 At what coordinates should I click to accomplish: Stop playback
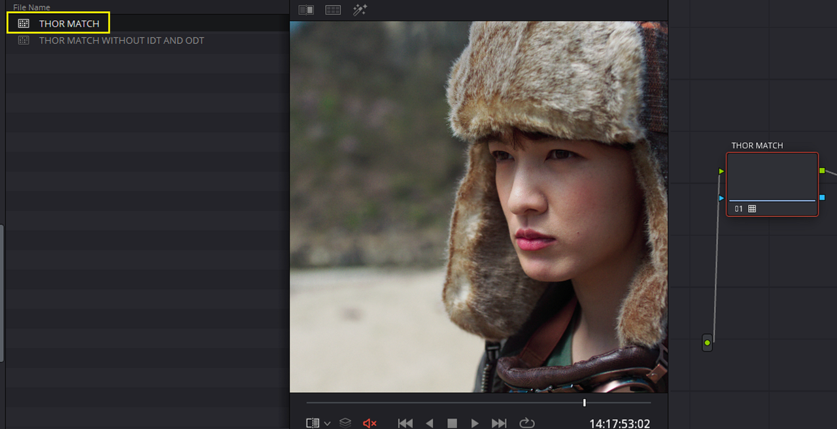[452, 423]
